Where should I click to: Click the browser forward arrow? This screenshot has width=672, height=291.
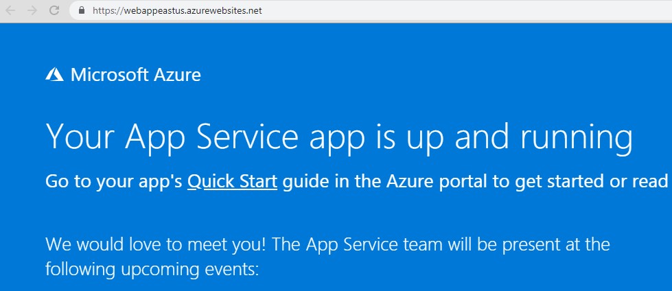point(32,10)
